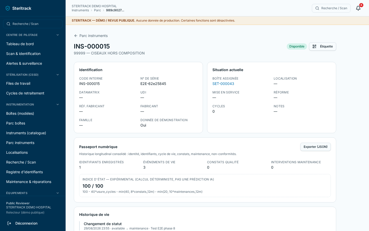Click the Étiquette button
The width and height of the screenshot is (369, 231).
click(322, 46)
